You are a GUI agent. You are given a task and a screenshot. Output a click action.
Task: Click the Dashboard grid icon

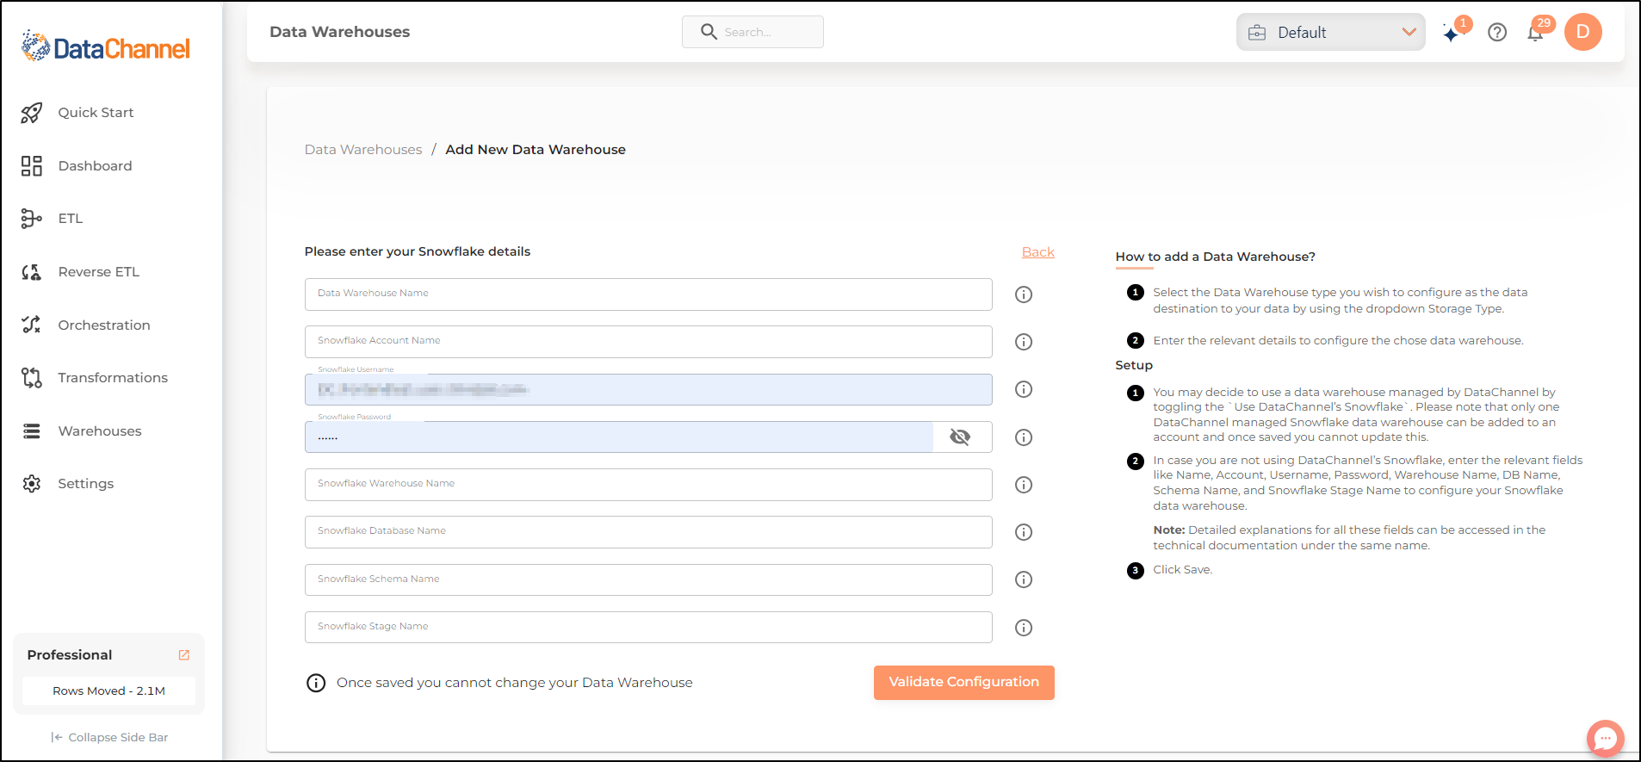point(32,166)
